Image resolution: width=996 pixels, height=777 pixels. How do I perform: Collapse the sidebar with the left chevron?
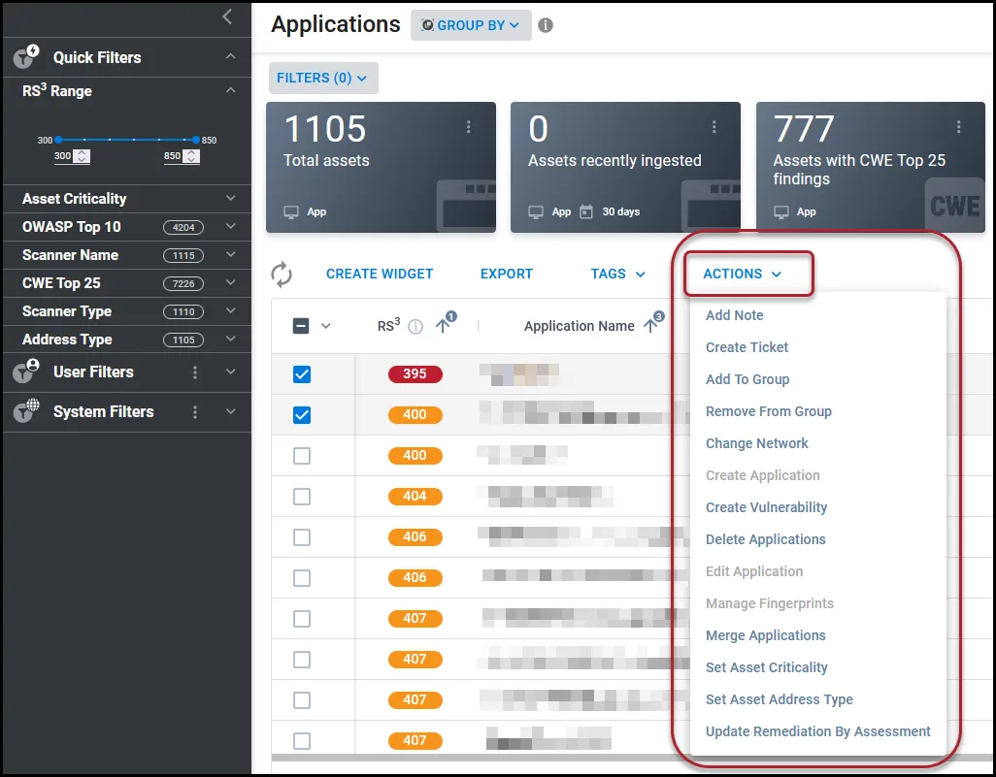click(x=227, y=17)
